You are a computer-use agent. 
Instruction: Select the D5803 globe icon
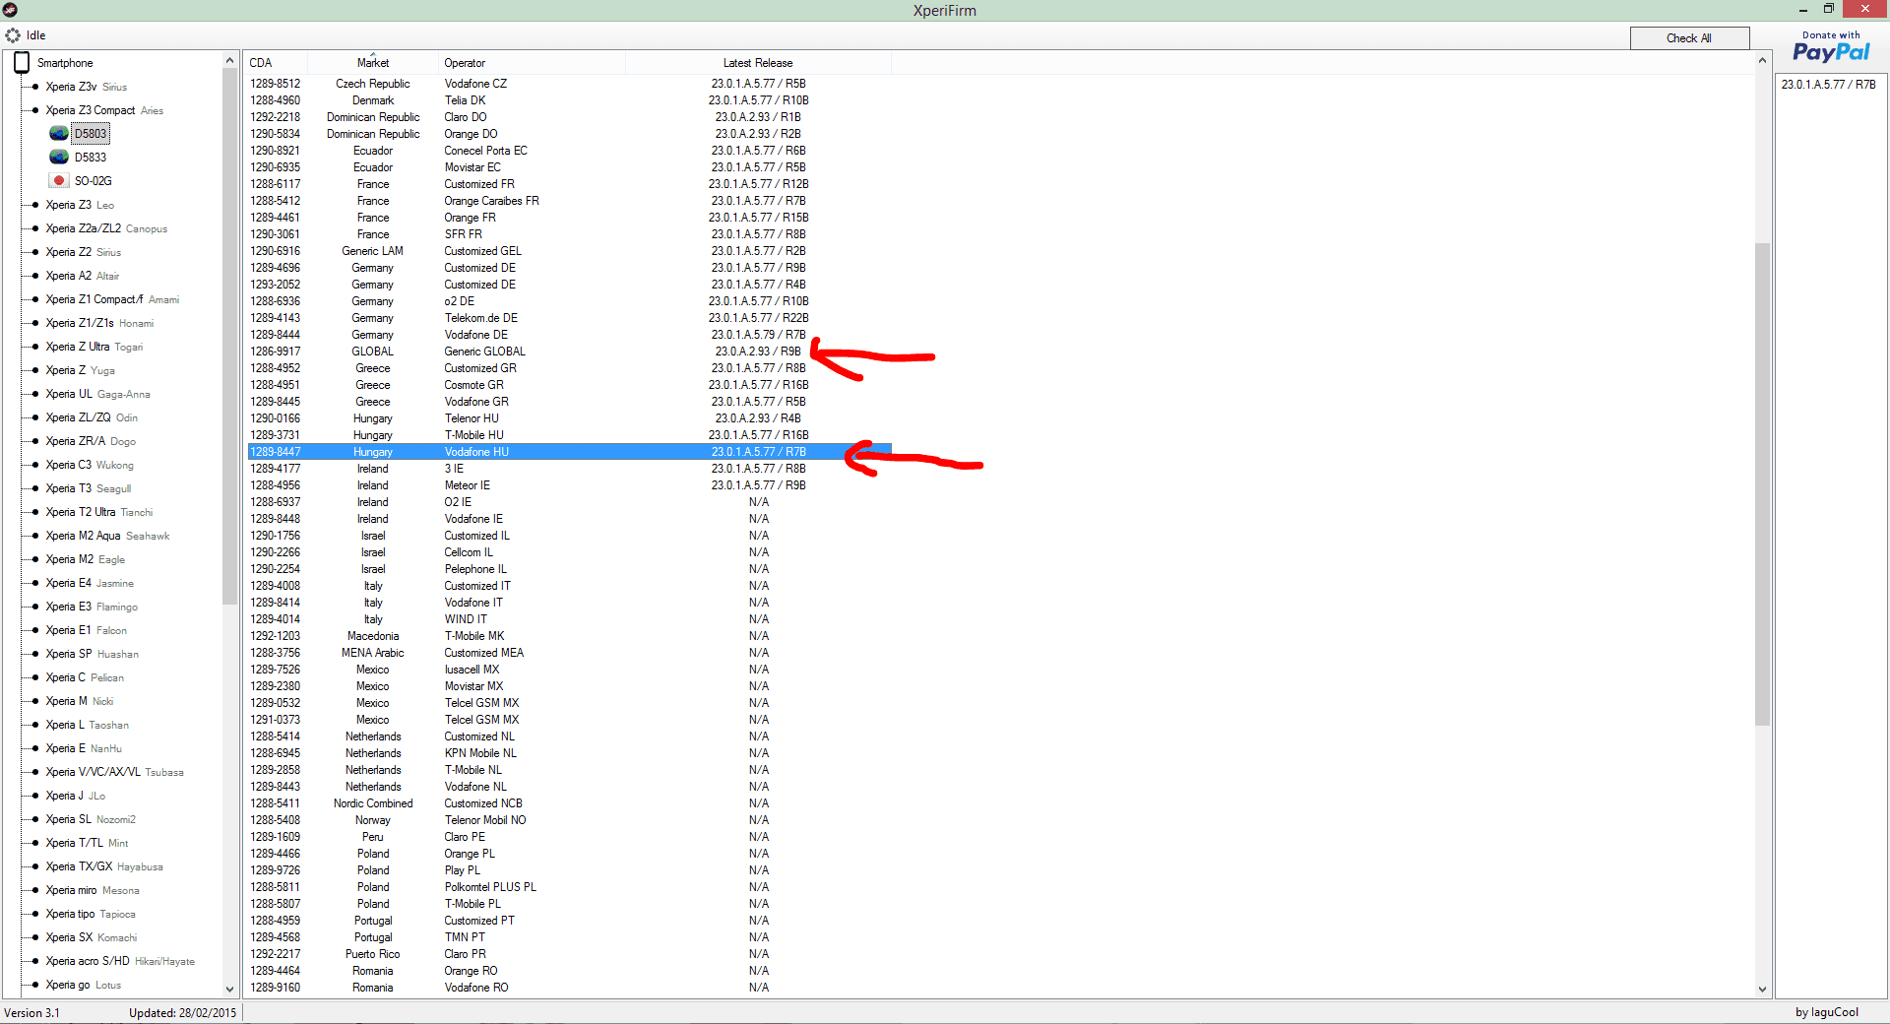[59, 134]
